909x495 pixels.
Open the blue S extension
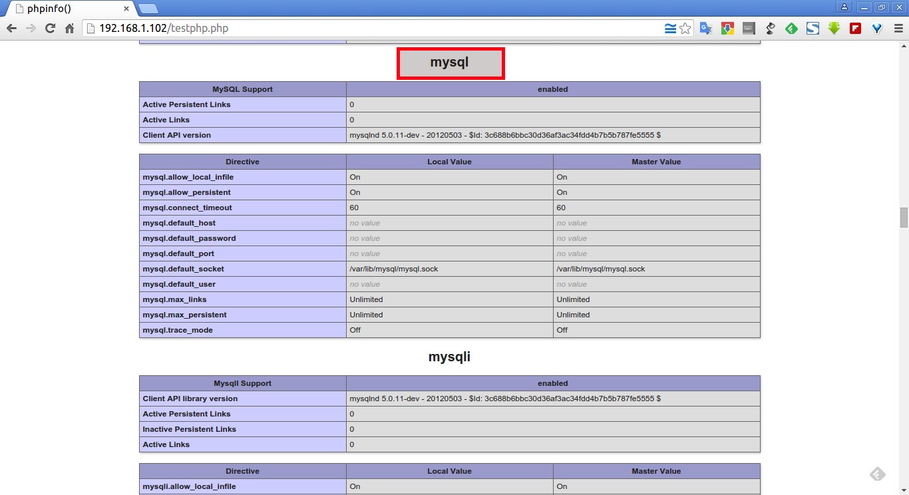(813, 28)
